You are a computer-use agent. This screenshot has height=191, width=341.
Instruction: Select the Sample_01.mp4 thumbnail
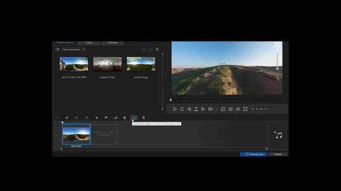[108, 64]
